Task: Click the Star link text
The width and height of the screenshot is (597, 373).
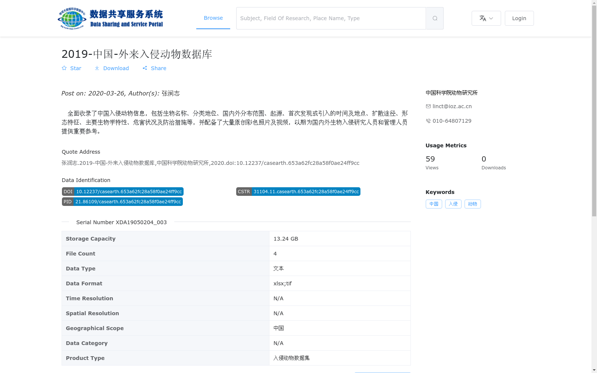Action: pyautogui.click(x=76, y=68)
